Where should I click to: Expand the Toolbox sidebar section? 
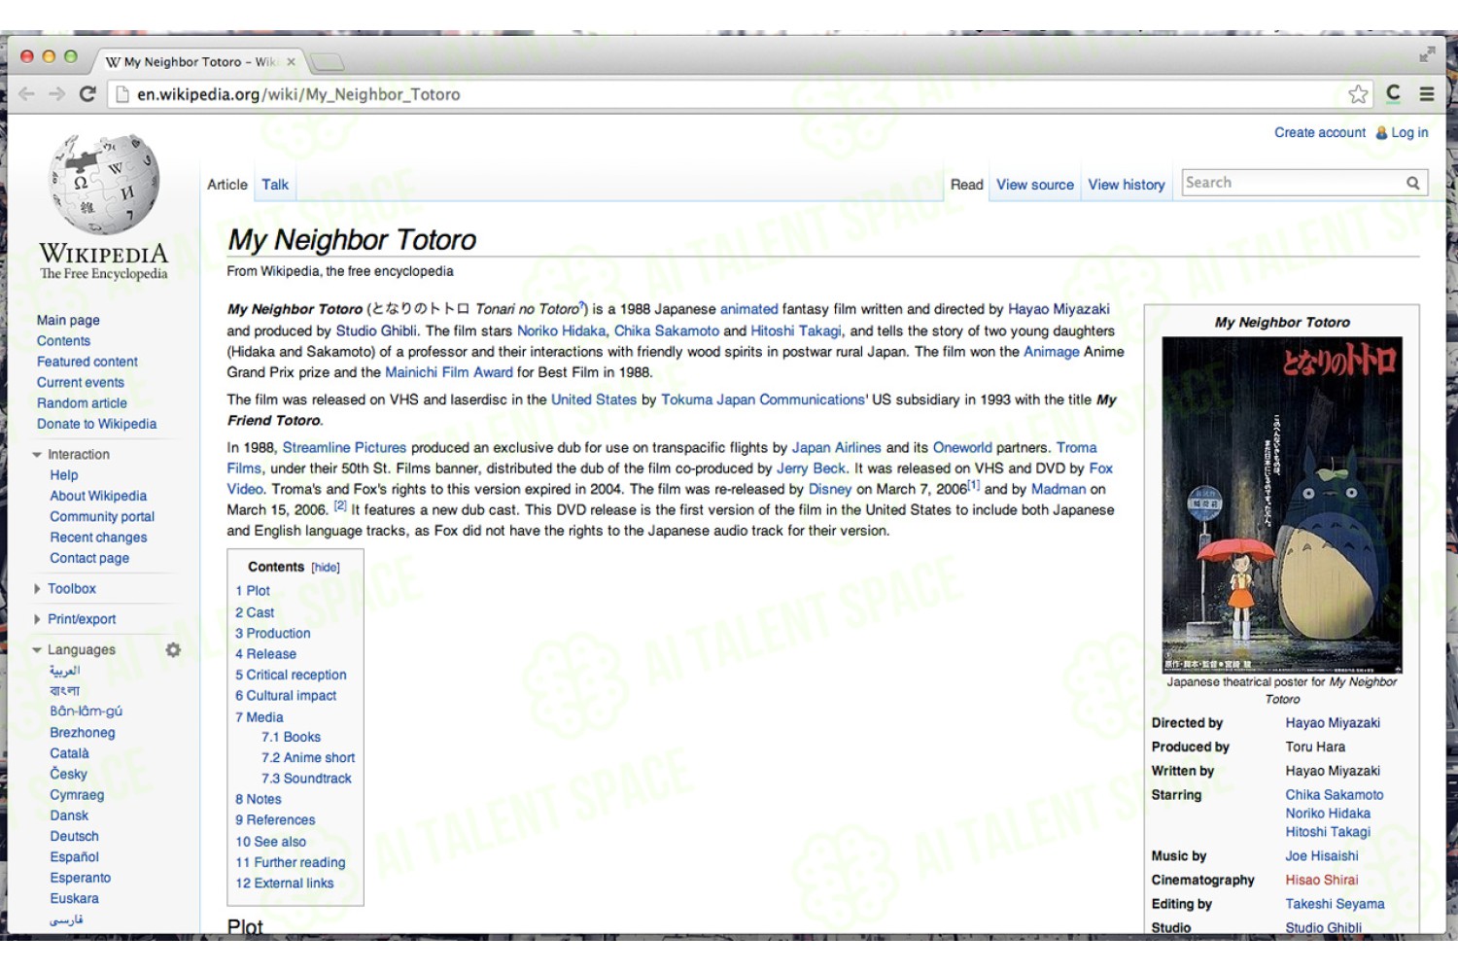(x=37, y=589)
